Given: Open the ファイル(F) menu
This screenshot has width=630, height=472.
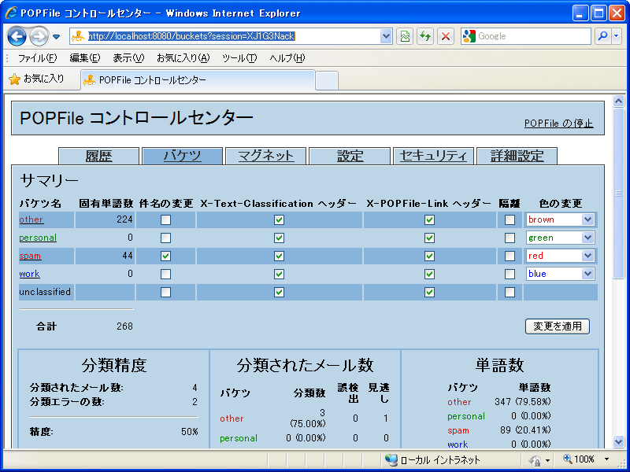Looking at the screenshot, I should (x=37, y=58).
